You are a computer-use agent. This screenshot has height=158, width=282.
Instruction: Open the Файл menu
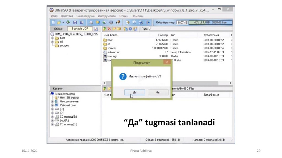54,16
